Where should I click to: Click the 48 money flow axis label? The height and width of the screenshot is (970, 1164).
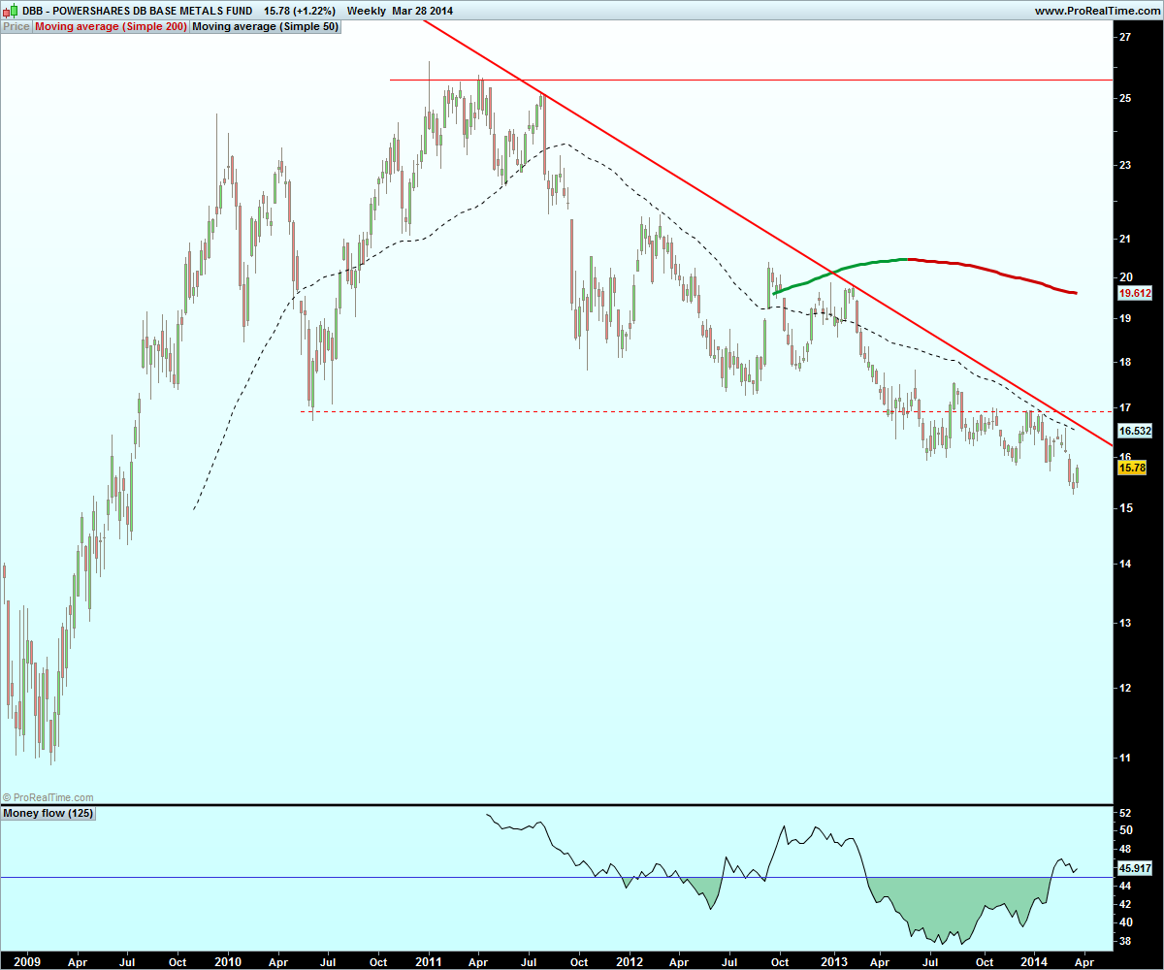pyautogui.click(x=1125, y=849)
